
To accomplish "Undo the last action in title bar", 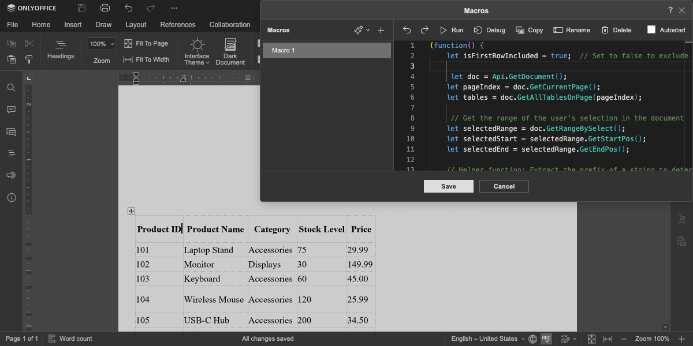I will coord(128,8).
